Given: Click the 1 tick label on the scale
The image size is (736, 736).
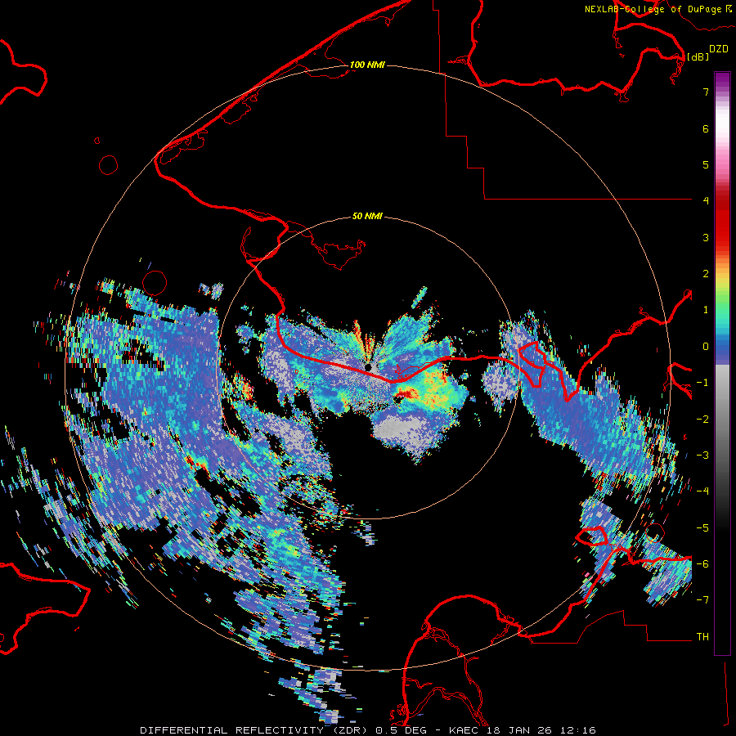Looking at the screenshot, I should click(706, 310).
